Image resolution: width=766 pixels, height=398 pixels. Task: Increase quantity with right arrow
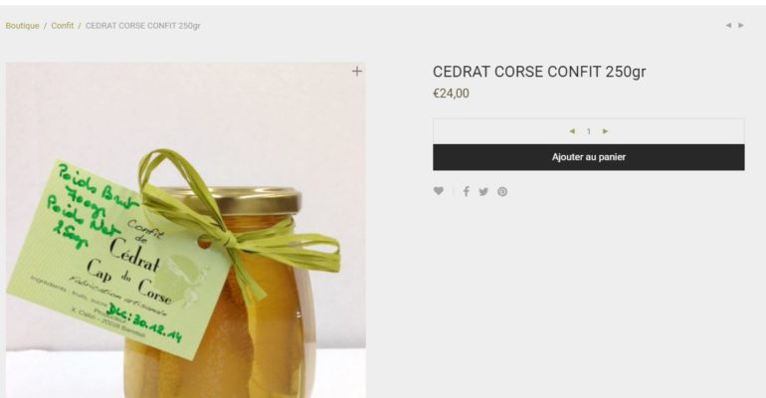[605, 131]
